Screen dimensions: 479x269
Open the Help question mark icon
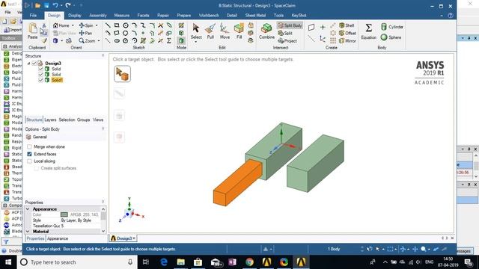(x=451, y=15)
